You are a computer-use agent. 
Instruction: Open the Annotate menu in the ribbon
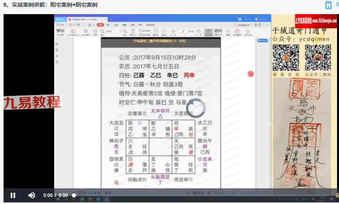coord(116,25)
